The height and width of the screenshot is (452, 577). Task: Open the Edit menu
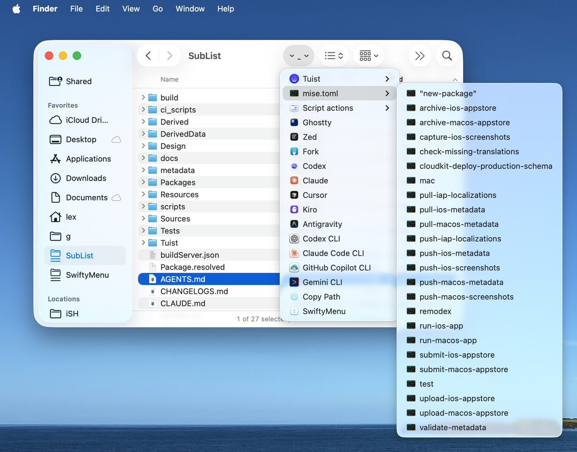point(102,9)
